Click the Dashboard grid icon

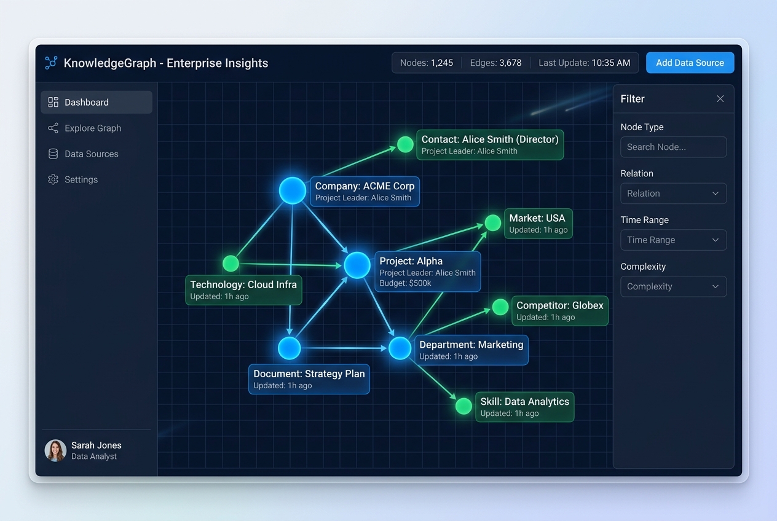pos(53,102)
